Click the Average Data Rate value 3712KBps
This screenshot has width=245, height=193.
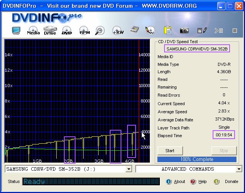coord(225,119)
